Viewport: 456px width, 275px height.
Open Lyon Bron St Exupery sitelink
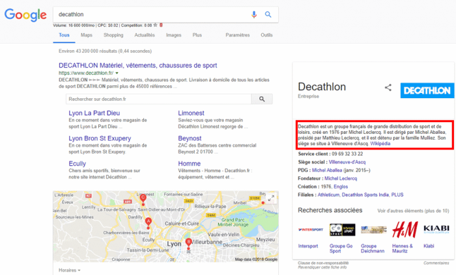coord(100,138)
